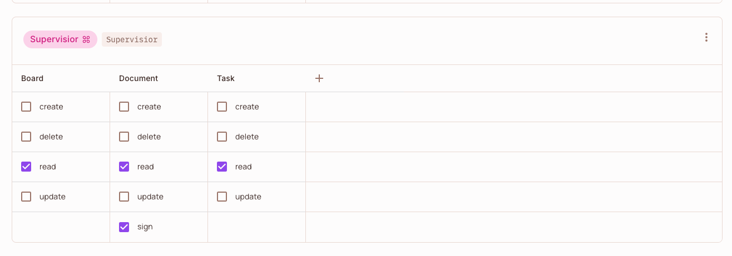Image resolution: width=732 pixels, height=256 pixels.
Task: Uncheck Task read permission
Action: coord(222,167)
